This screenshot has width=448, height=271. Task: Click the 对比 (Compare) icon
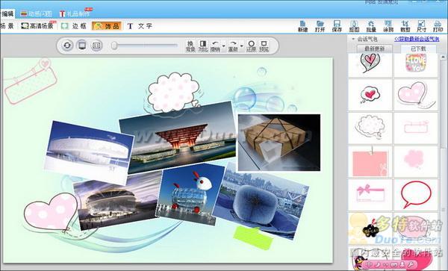coord(203,46)
